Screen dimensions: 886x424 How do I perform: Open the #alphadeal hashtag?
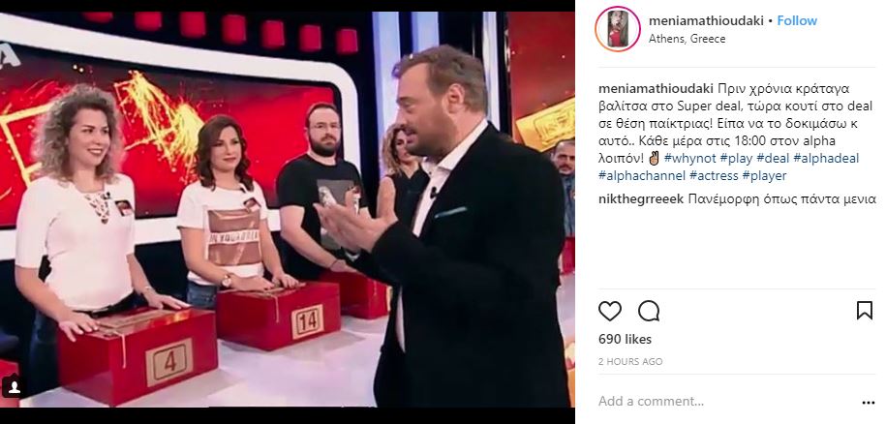coord(824,158)
